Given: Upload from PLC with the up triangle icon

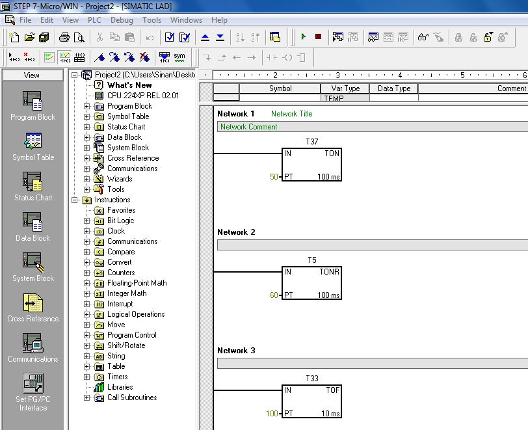Looking at the screenshot, I should pyautogui.click(x=205, y=37).
